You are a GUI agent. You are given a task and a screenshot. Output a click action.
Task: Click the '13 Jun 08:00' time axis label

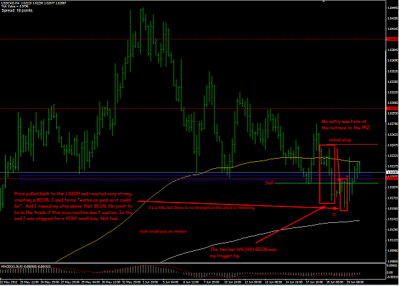coord(273,282)
